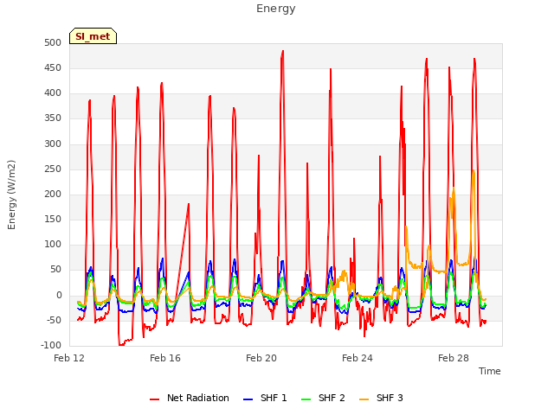Click the 400 y-axis tick label
This screenshot has height=415, width=554.
[53, 93]
